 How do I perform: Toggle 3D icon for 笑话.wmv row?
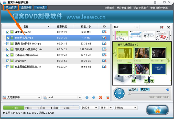104,61
